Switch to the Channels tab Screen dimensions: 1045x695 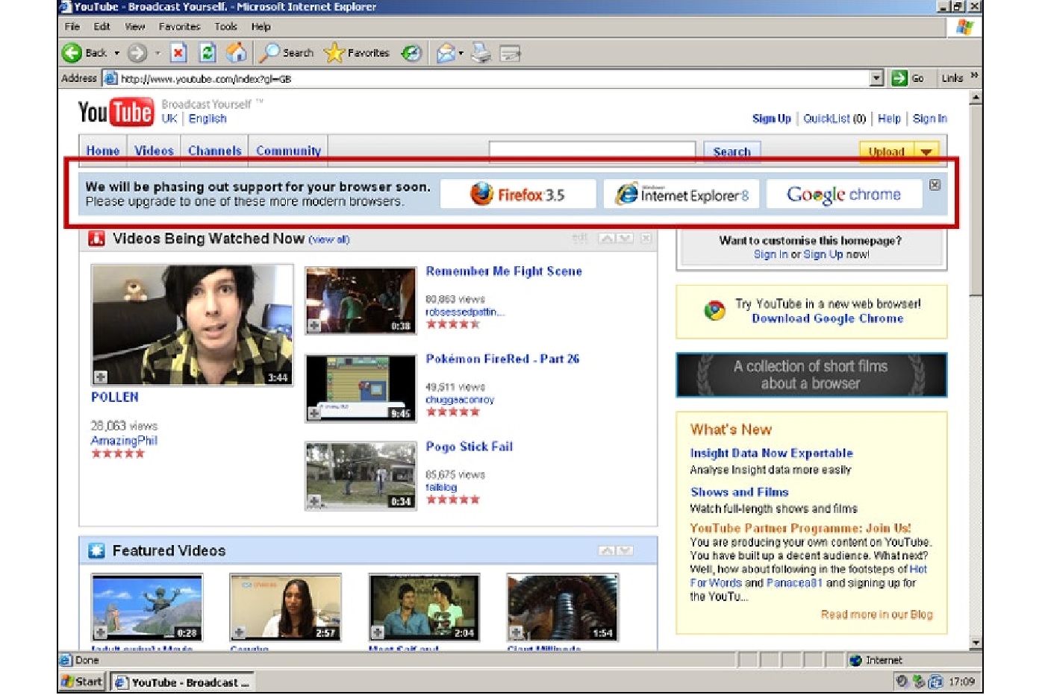tap(215, 150)
